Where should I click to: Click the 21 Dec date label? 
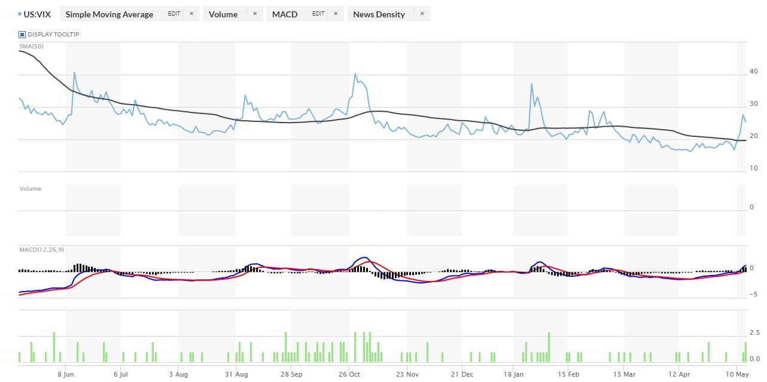pyautogui.click(x=462, y=374)
